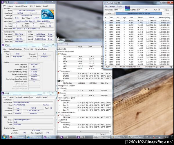
Task: Click the Intel Core 2 Quad logo in CPU-Z
Action: [x=48, y=14]
